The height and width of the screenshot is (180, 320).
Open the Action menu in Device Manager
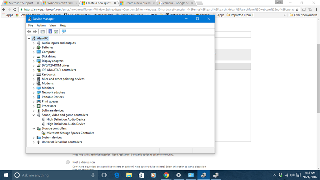(41, 25)
